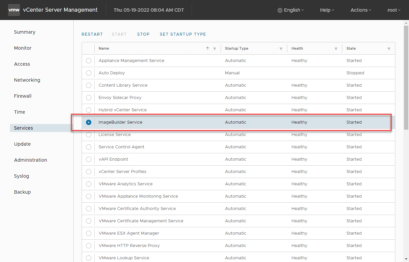Open the Backup section in sidebar
409x262 pixels.
click(22, 192)
